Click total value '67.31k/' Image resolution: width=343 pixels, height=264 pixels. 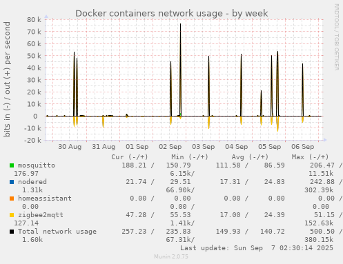coord(180,240)
